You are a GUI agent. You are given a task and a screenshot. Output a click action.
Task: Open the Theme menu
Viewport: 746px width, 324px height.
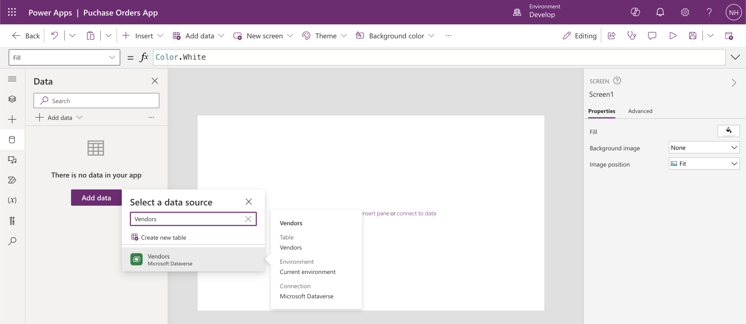tap(325, 36)
